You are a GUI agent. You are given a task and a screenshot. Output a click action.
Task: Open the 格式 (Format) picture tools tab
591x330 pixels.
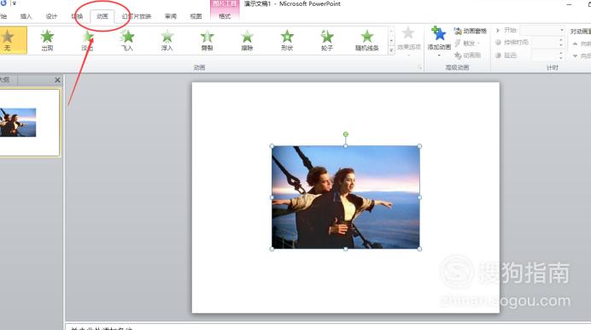coord(225,16)
